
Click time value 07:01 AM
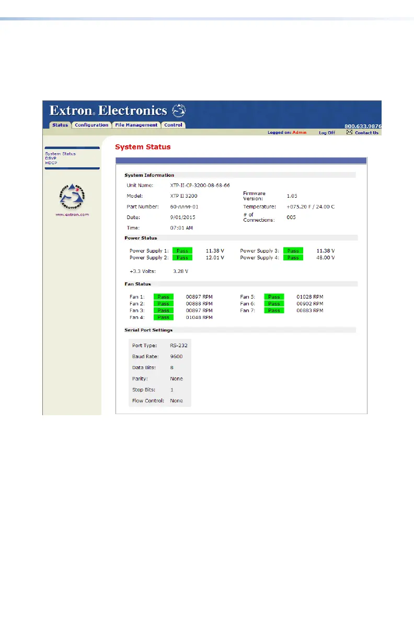(x=181, y=228)
